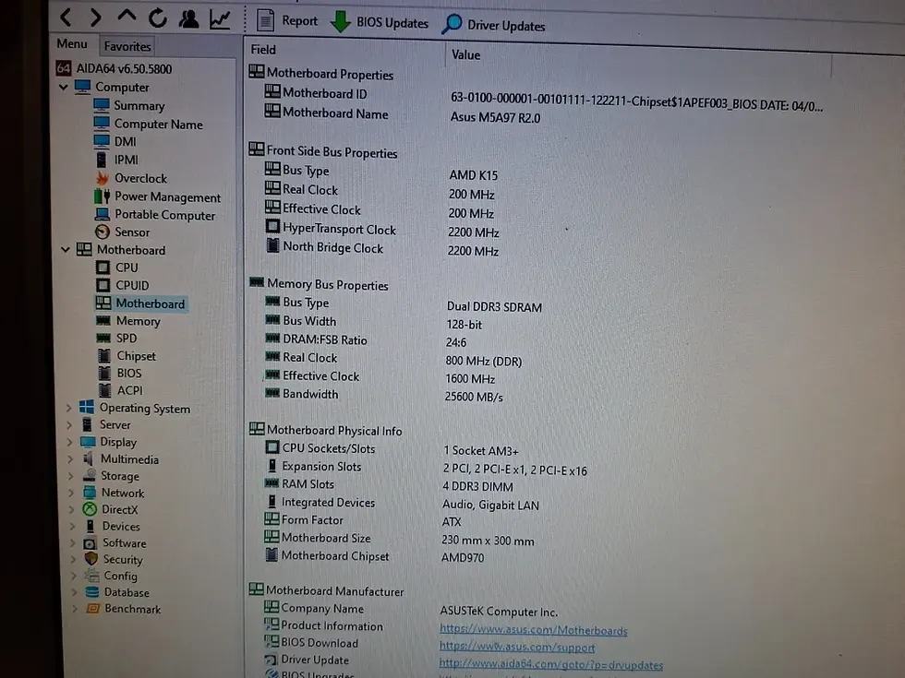The image size is (905, 678).
Task: Open the Report tool
Action: click(287, 20)
